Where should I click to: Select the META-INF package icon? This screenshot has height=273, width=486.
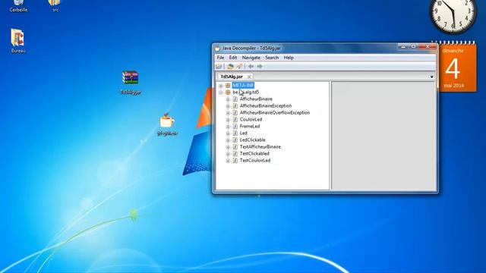(x=228, y=86)
